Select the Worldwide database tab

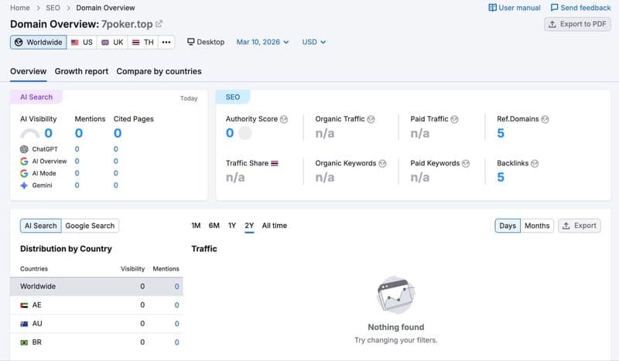(x=38, y=43)
